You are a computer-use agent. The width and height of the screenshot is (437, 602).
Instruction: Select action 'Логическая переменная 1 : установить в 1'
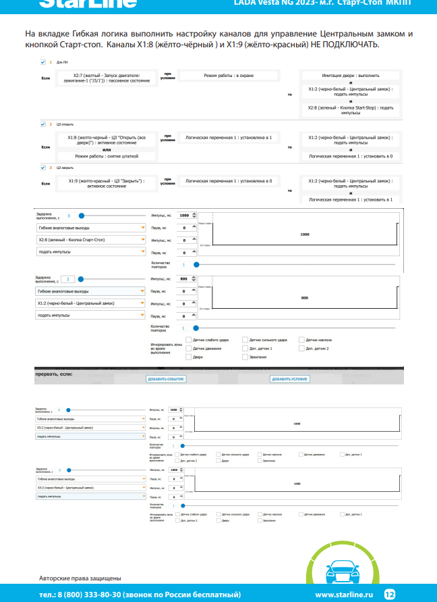point(351,199)
